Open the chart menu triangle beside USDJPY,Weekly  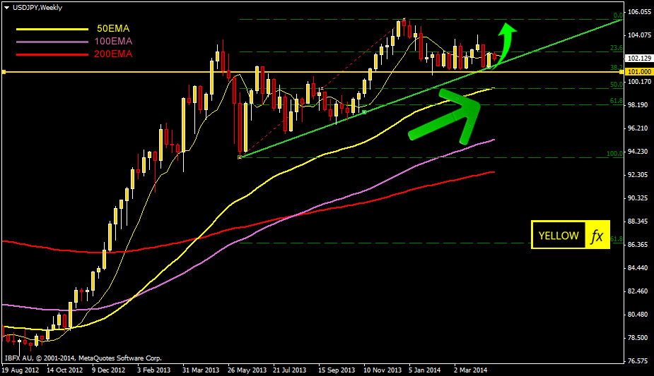(x=6, y=6)
